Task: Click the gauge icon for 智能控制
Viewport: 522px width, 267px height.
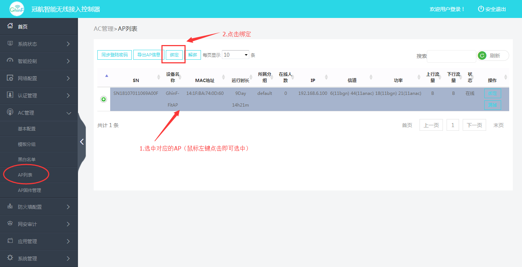Action: coord(10,61)
